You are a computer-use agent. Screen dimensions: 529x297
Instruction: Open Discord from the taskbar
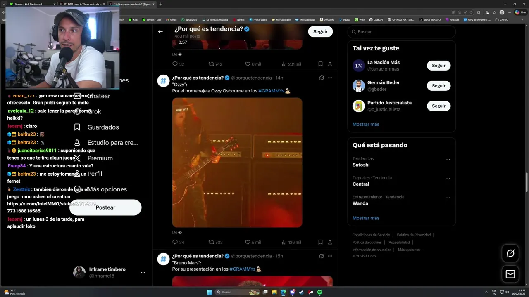(x=292, y=292)
